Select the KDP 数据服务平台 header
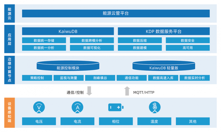 pyautogui.click(x=164, y=31)
